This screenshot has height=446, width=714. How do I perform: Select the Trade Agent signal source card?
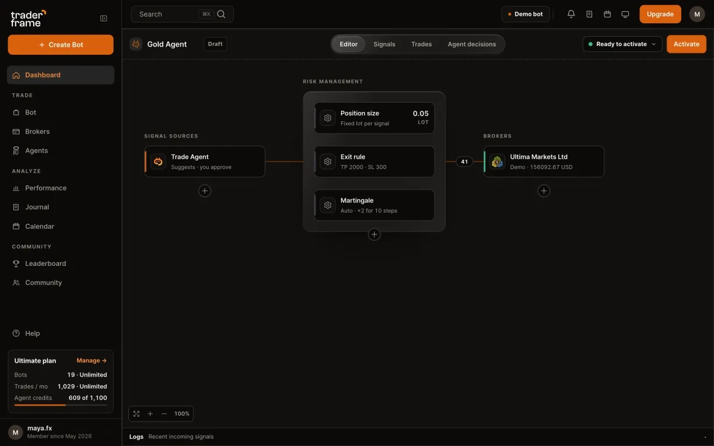[x=205, y=161]
